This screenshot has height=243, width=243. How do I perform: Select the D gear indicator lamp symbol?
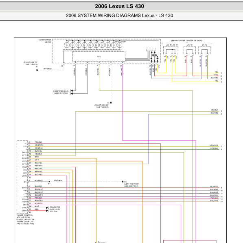pos(67,45)
